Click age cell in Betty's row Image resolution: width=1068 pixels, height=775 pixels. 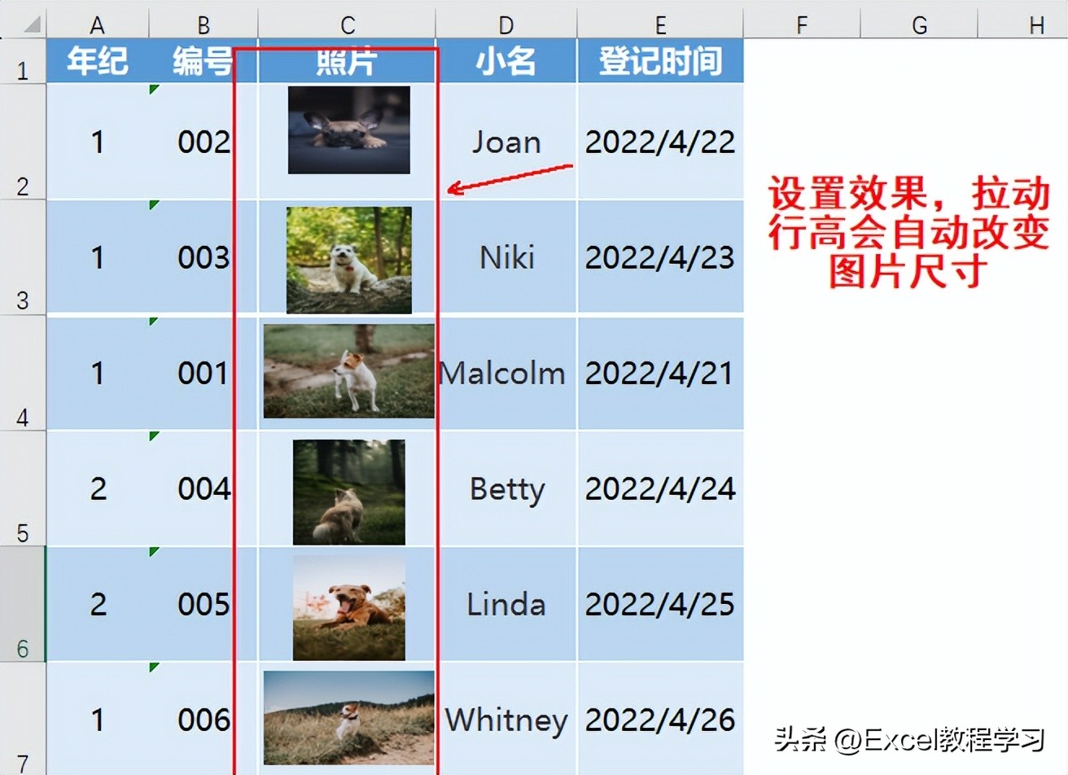pos(98,488)
